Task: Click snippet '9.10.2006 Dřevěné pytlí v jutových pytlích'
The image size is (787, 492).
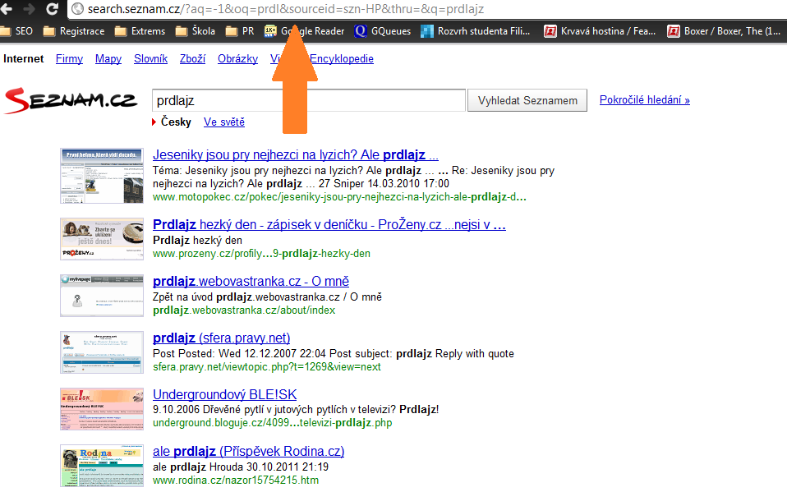Action: [296, 410]
